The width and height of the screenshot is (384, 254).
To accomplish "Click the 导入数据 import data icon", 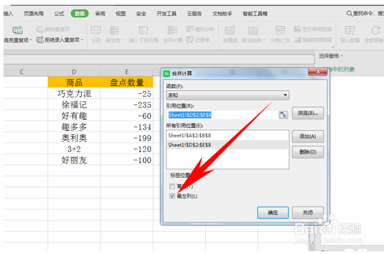I will (x=350, y=30).
